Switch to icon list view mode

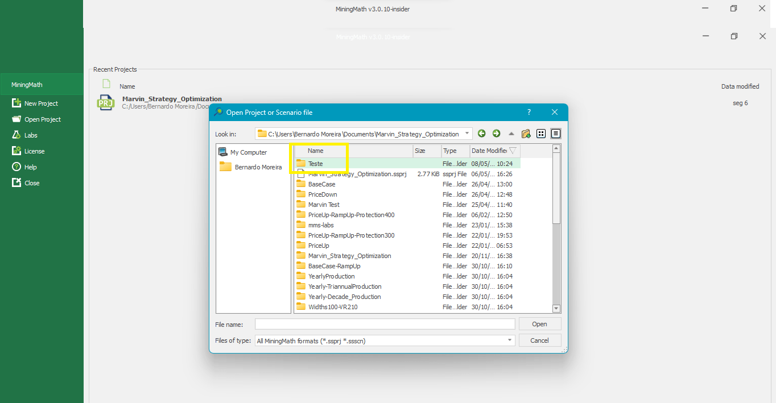(x=541, y=134)
